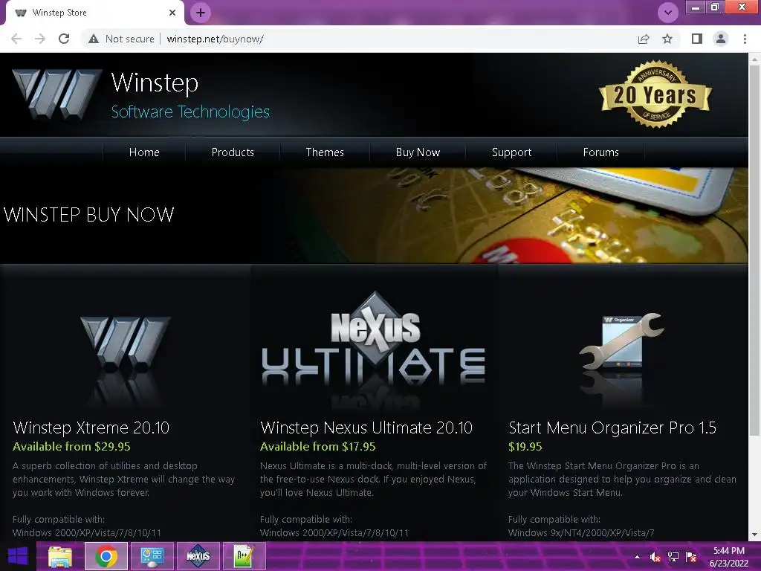Screen dimensions: 761x571
Task: Click the browser forward arrow
Action: [40, 39]
